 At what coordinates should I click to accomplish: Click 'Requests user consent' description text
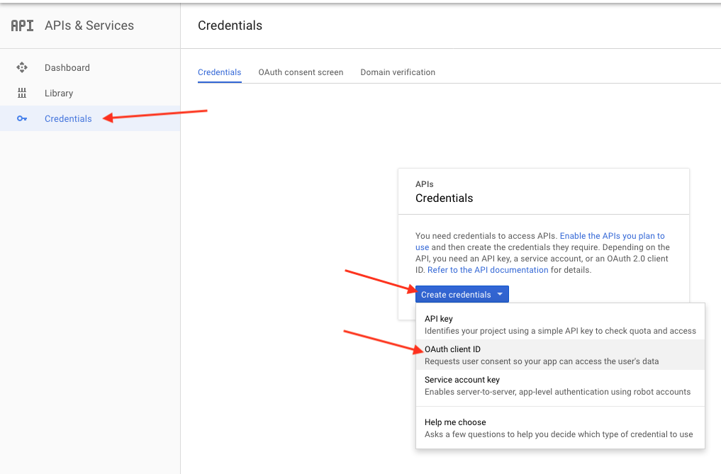coord(542,361)
